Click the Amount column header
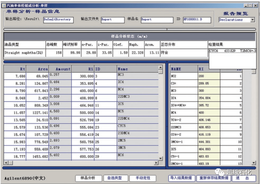Viewport: 260px width, 184px height. [60, 69]
